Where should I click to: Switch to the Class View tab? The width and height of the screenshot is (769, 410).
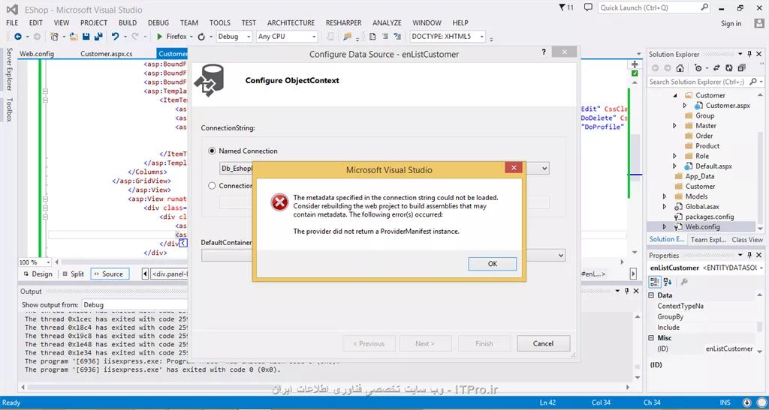tap(747, 240)
